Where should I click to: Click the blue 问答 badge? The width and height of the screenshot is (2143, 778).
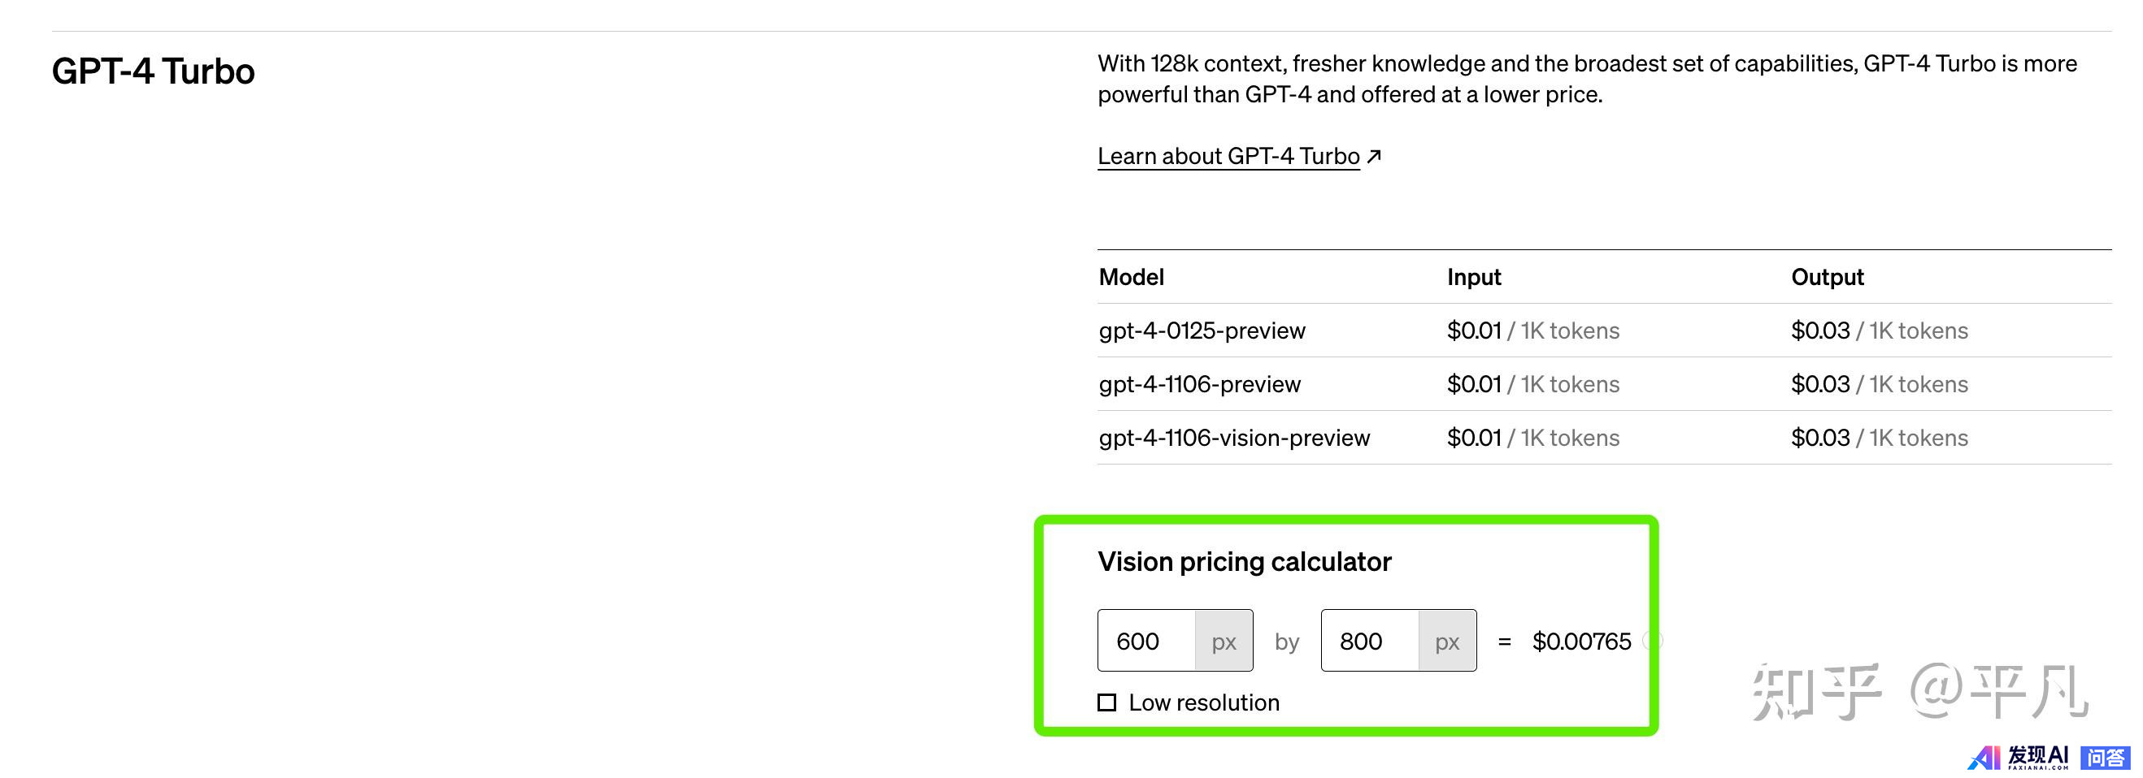click(2105, 757)
